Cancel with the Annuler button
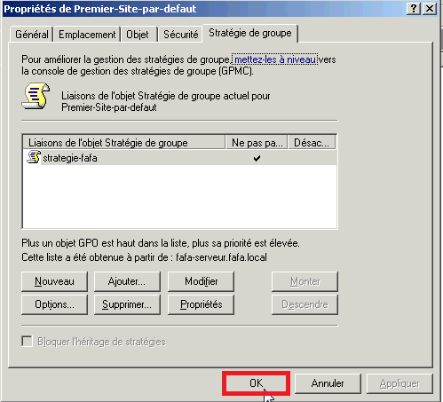The width and height of the screenshot is (443, 402). click(x=328, y=383)
